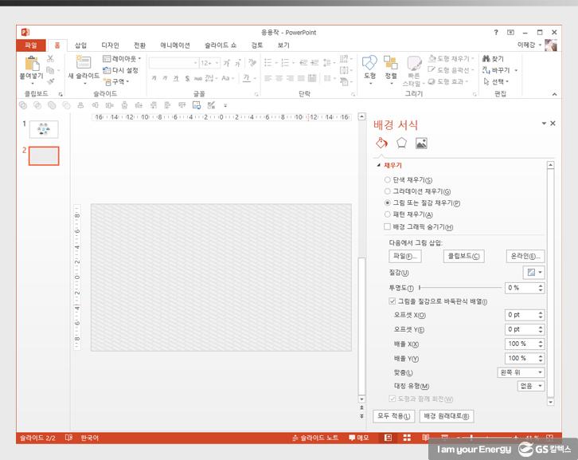
Task: Click the Paste (붙여넣기) clipboard icon
Action: [32, 65]
